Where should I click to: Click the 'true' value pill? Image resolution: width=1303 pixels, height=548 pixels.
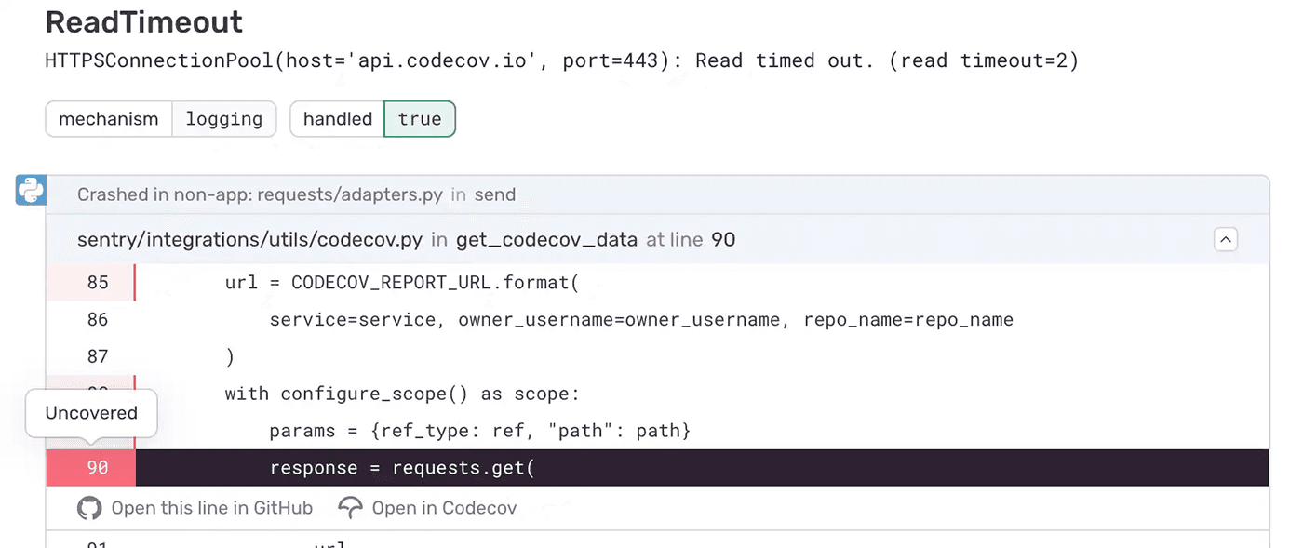[420, 118]
